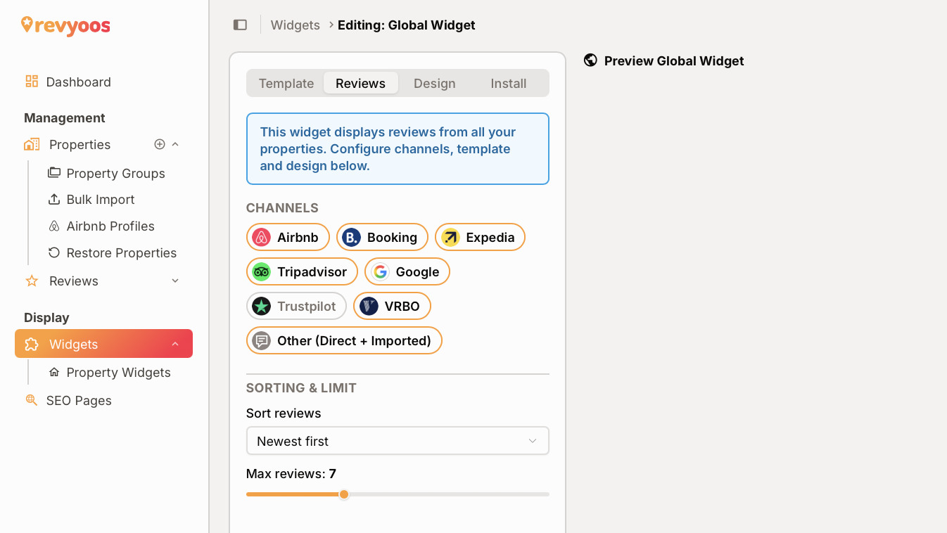Open Property Groups page

(x=115, y=173)
